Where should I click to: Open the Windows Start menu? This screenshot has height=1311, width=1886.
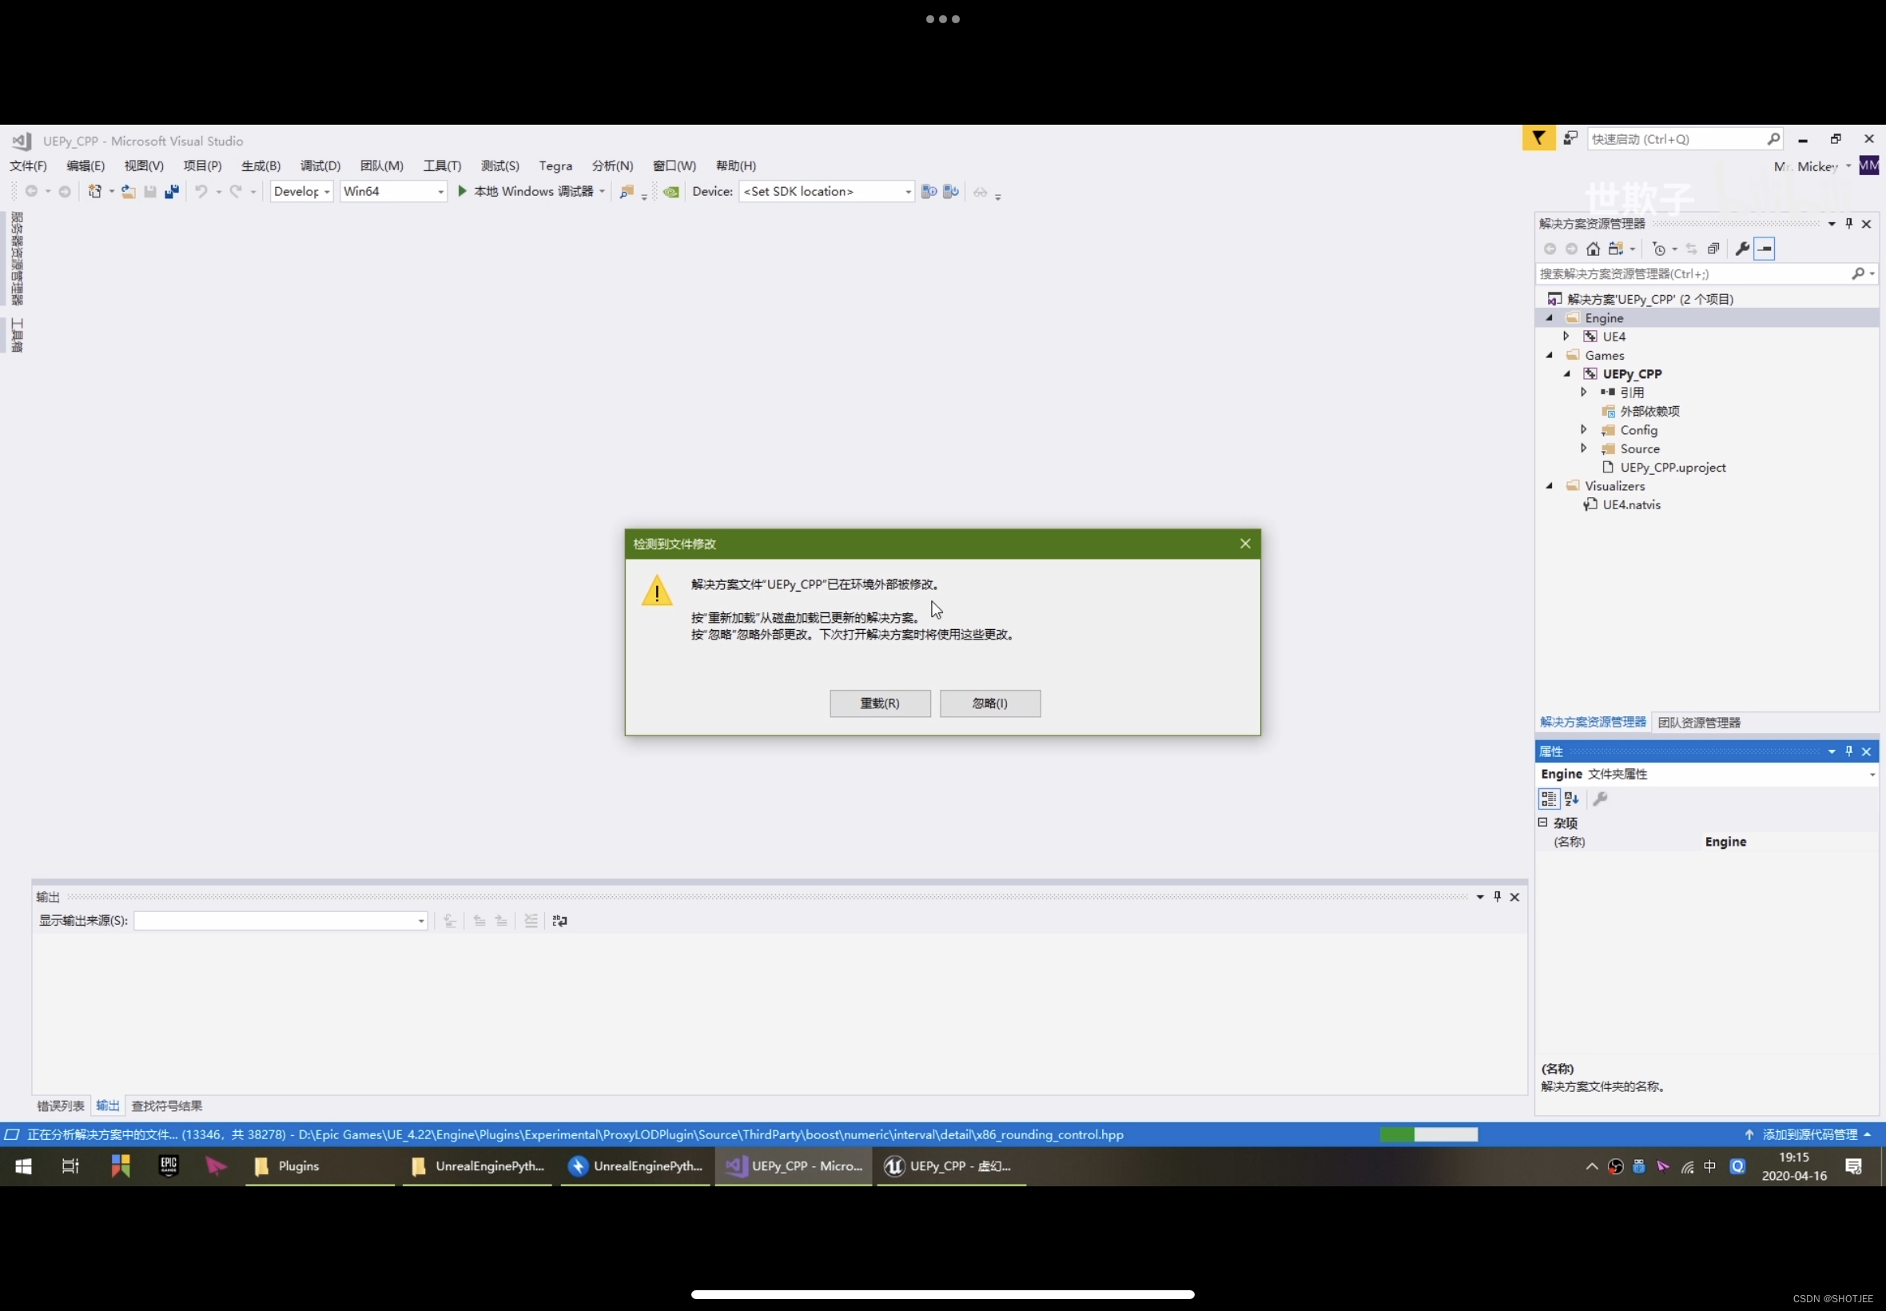tap(24, 1166)
